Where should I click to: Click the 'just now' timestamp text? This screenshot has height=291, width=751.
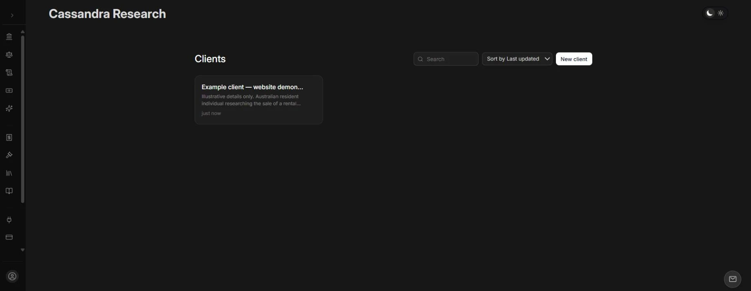click(x=211, y=113)
